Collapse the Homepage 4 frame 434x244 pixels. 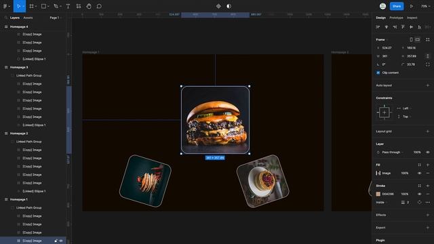click(x=6, y=27)
